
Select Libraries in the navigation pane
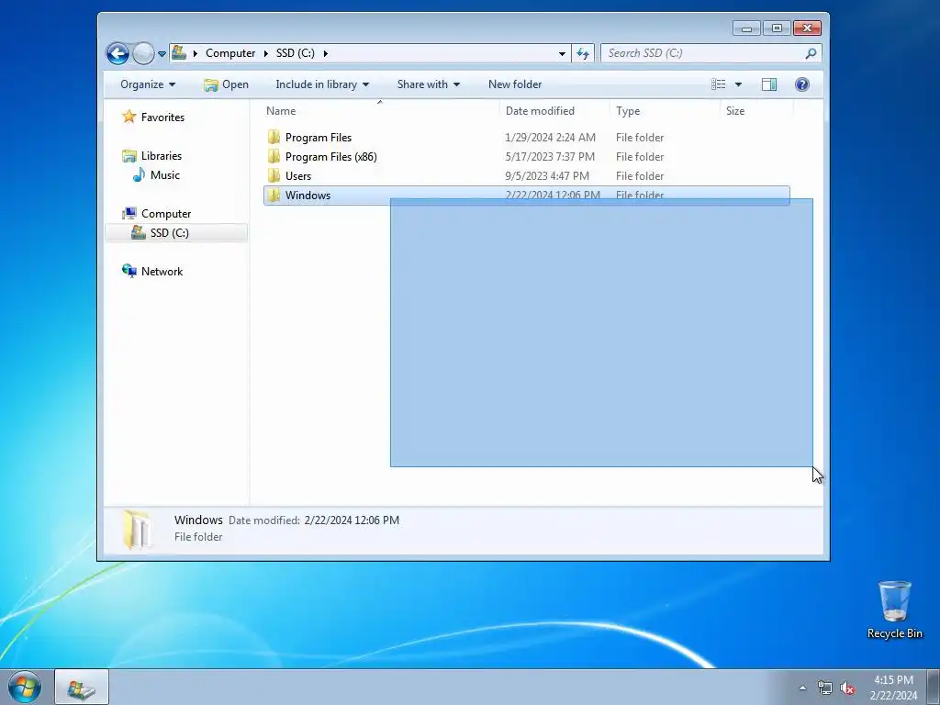(x=162, y=156)
